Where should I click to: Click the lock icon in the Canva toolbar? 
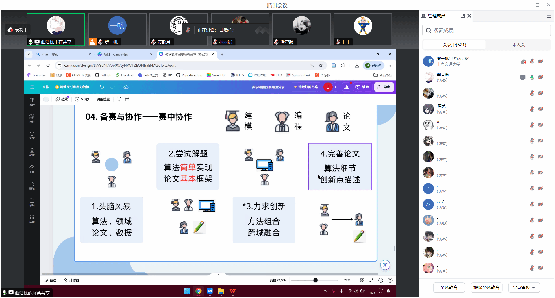click(x=127, y=99)
